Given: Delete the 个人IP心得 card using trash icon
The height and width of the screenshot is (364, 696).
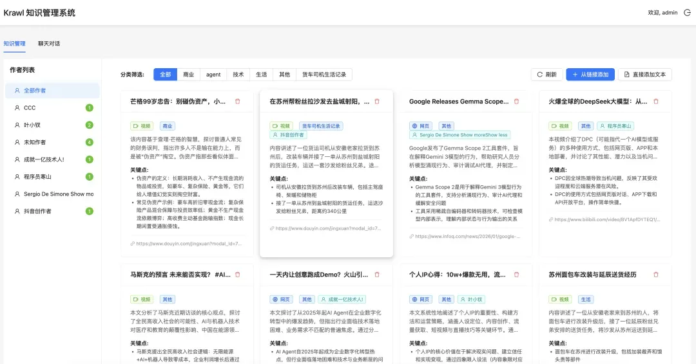Looking at the screenshot, I should 516,275.
